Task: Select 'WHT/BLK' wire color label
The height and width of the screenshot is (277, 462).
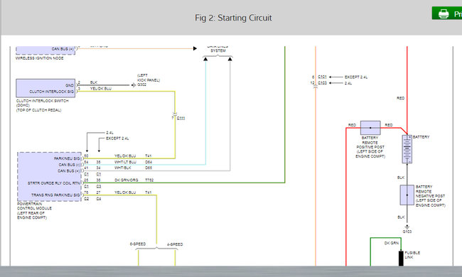Action: pos(123,168)
